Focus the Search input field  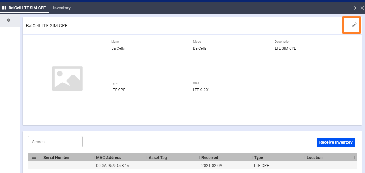point(55,142)
